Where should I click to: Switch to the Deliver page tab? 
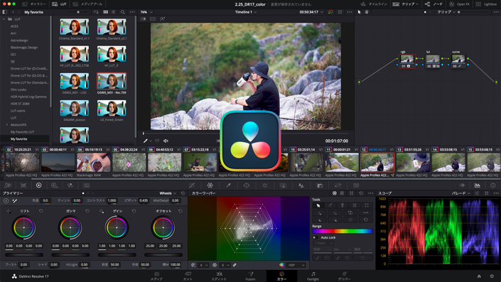344,276
